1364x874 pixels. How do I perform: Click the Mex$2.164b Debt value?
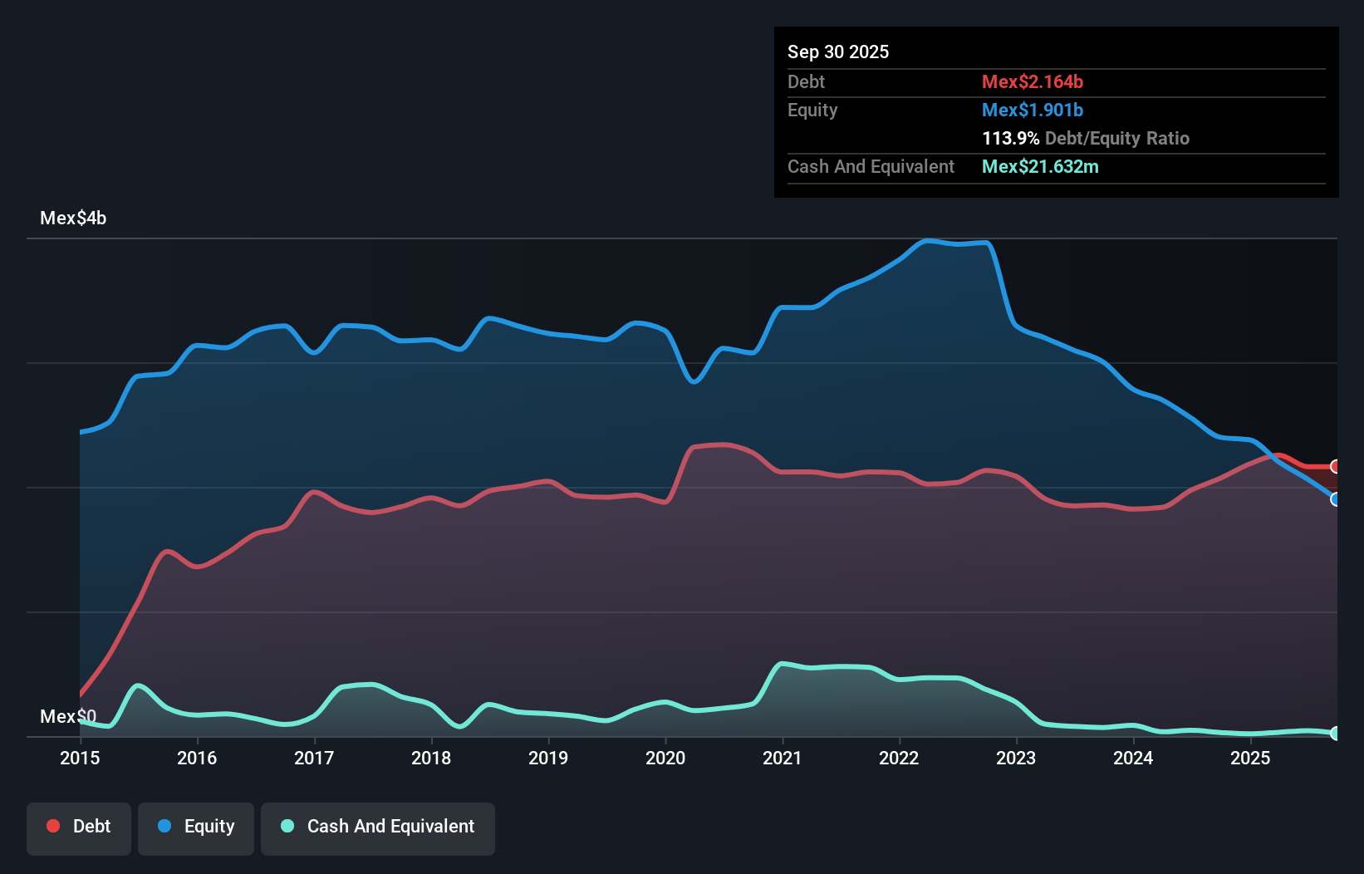pyautogui.click(x=1032, y=81)
